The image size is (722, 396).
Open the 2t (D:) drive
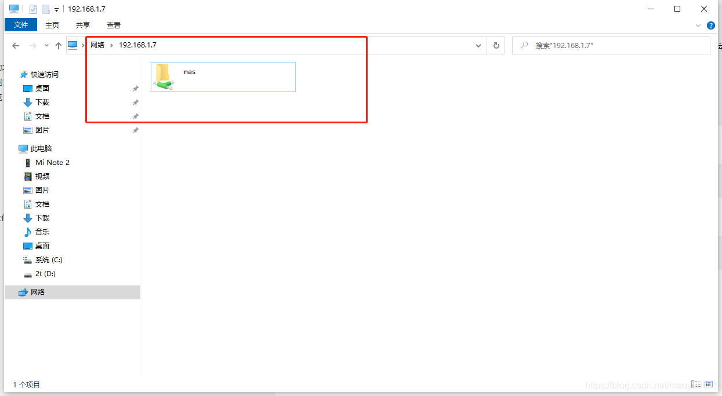tap(45, 273)
